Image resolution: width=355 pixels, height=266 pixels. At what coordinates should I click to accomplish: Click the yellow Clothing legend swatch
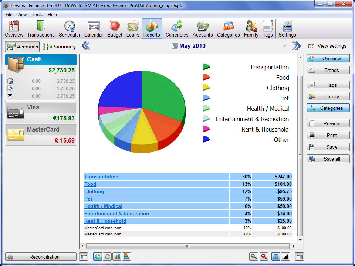click(x=206, y=87)
